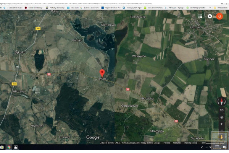Open the Polska region link
The image size is (229, 153).
click(x=167, y=143)
